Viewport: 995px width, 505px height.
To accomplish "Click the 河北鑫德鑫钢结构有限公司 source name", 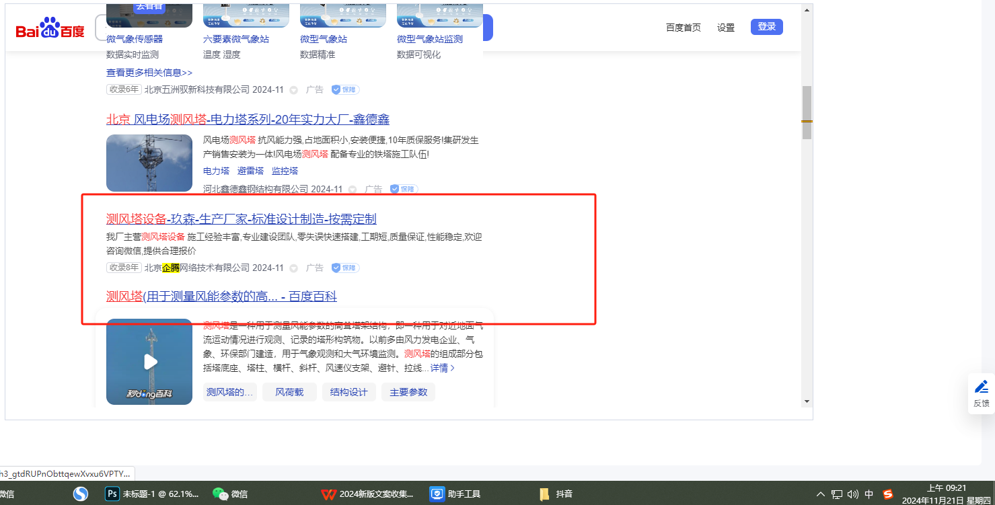I will coord(256,190).
